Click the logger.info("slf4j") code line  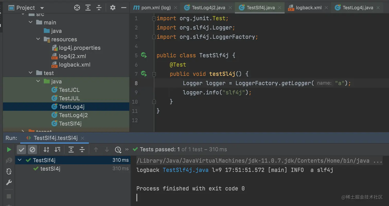point(217,92)
